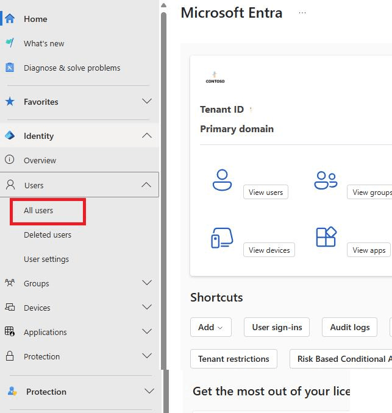Click the Shortcuts heading
The height and width of the screenshot is (413, 392).
[216, 297]
